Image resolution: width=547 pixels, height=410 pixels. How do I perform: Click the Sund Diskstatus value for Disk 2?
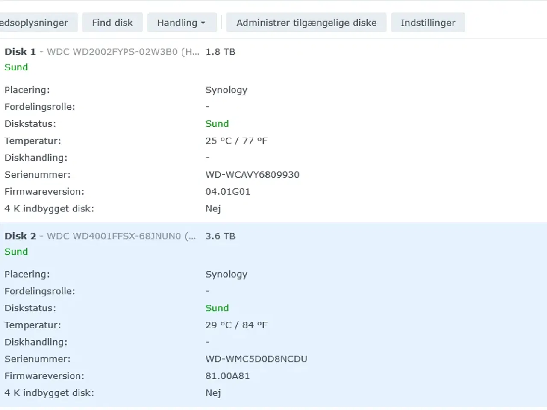click(217, 308)
